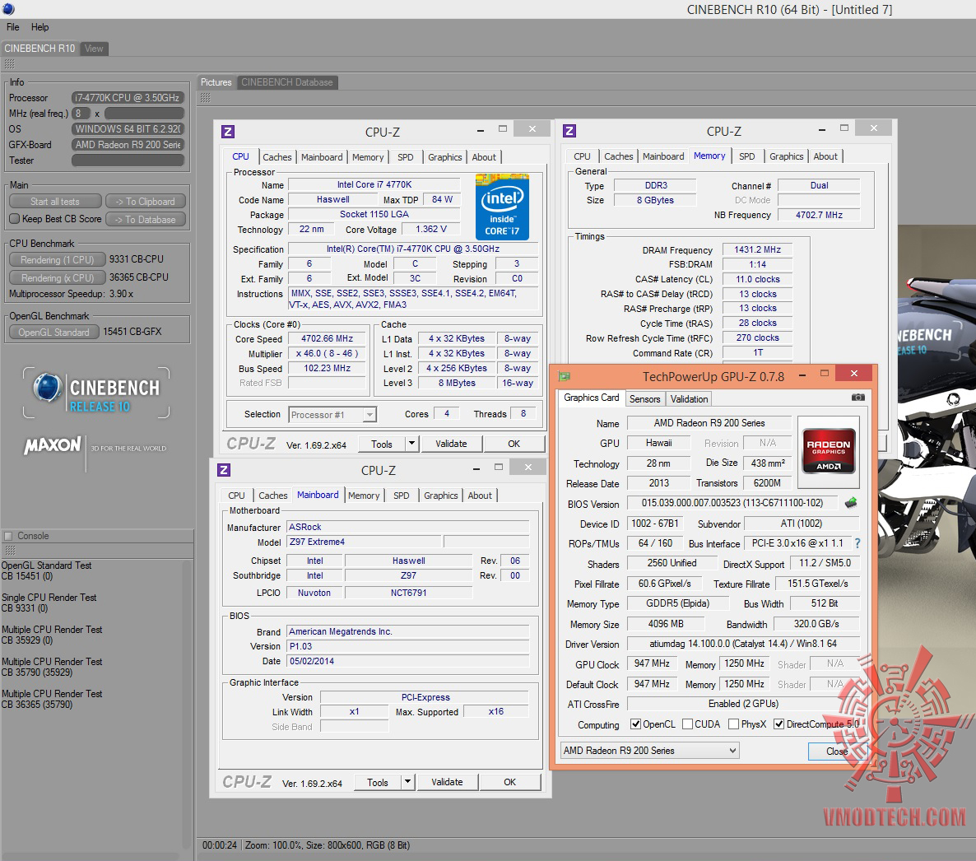Click the grip handle under CINEBENCH R10 tab
Viewport: 976px width, 861px height.
pyautogui.click(x=9, y=64)
